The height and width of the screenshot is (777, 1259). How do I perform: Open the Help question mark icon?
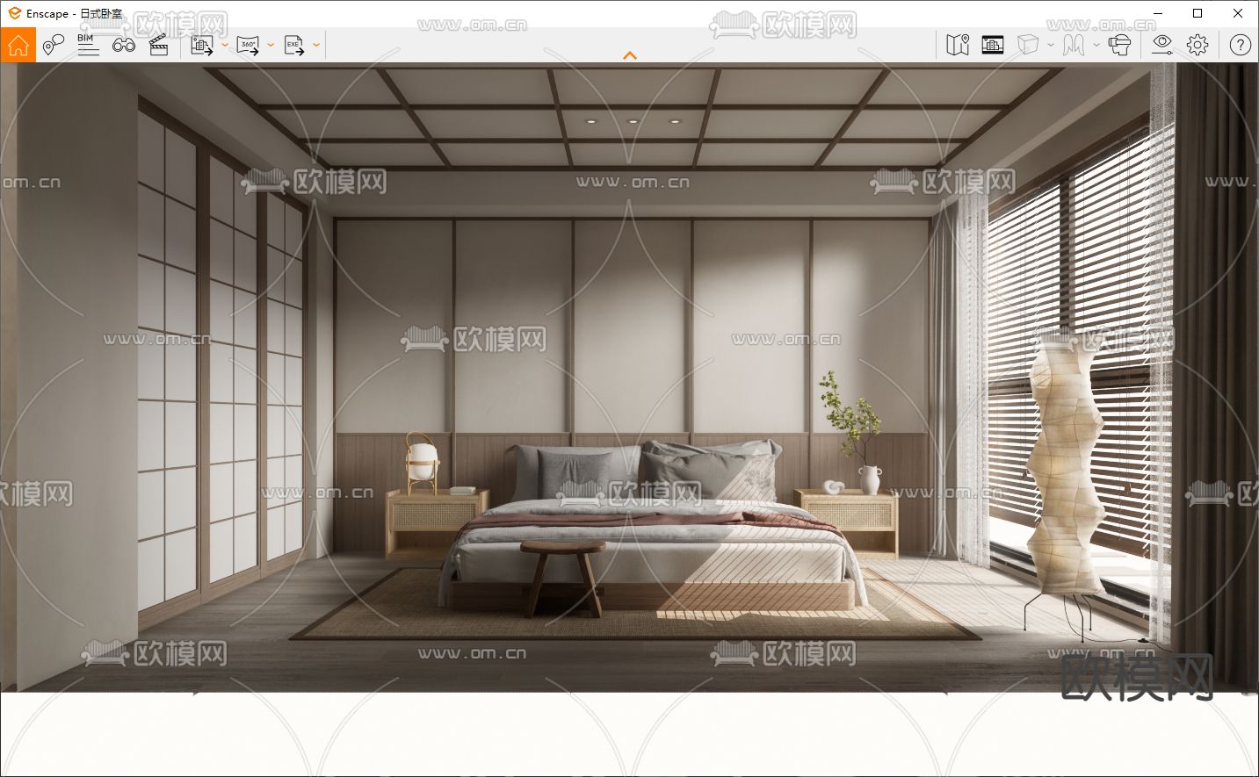1240,45
